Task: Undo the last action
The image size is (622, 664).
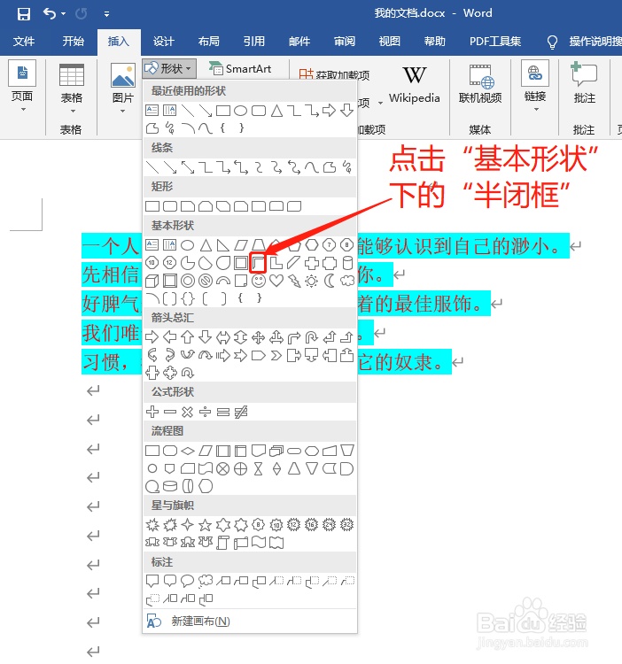Action: tap(50, 14)
